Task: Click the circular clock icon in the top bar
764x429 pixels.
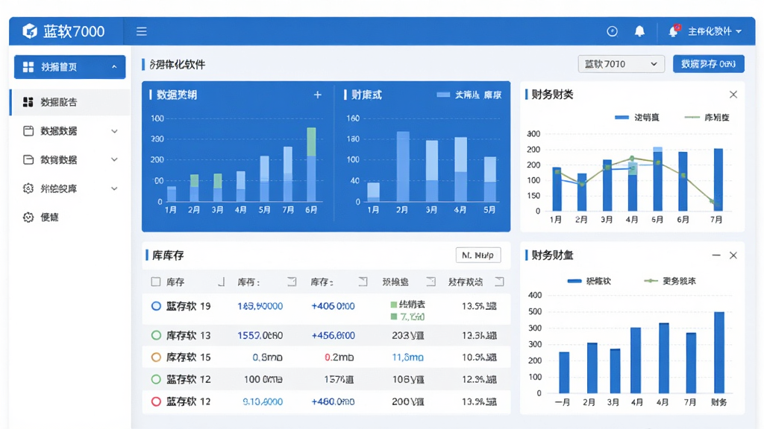Action: pyautogui.click(x=612, y=31)
